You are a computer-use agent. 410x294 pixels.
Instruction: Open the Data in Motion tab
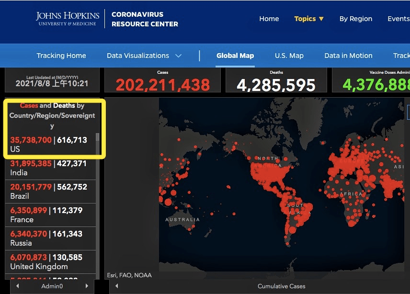pos(348,55)
